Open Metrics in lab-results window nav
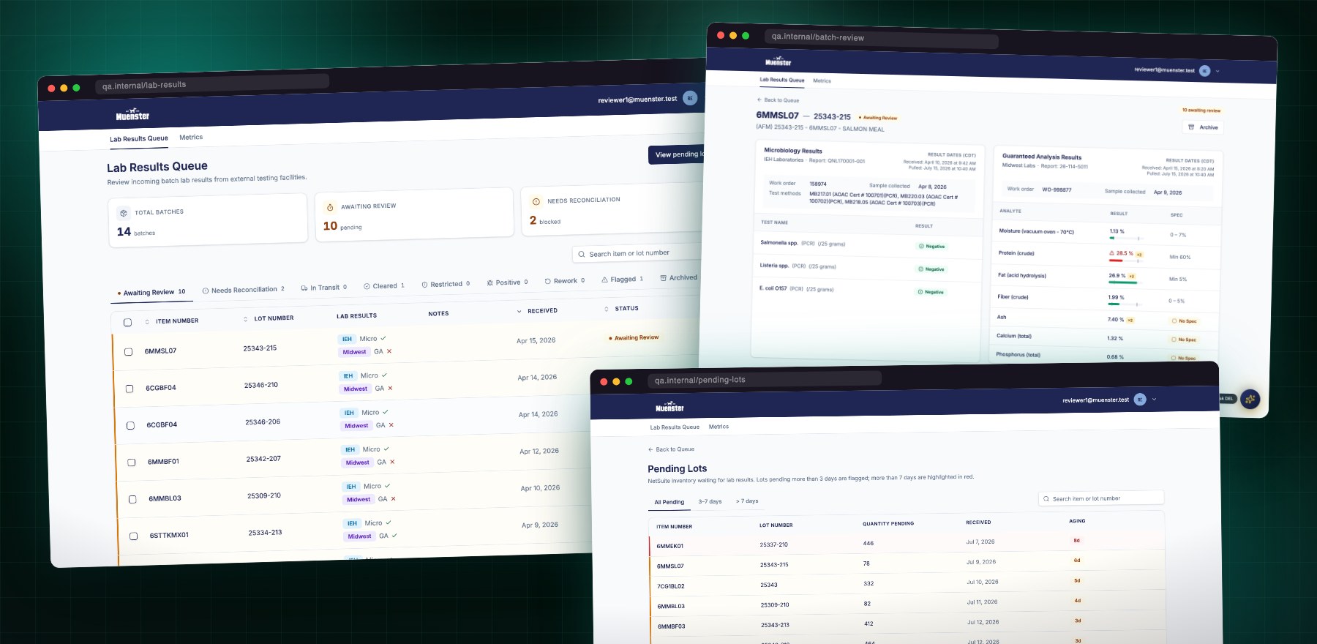 click(191, 138)
